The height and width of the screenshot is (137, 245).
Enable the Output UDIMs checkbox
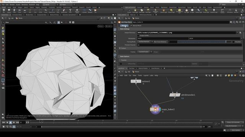click(138, 35)
